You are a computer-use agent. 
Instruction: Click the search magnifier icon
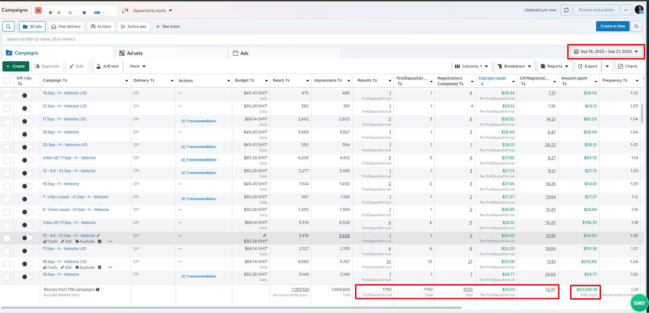point(8,26)
